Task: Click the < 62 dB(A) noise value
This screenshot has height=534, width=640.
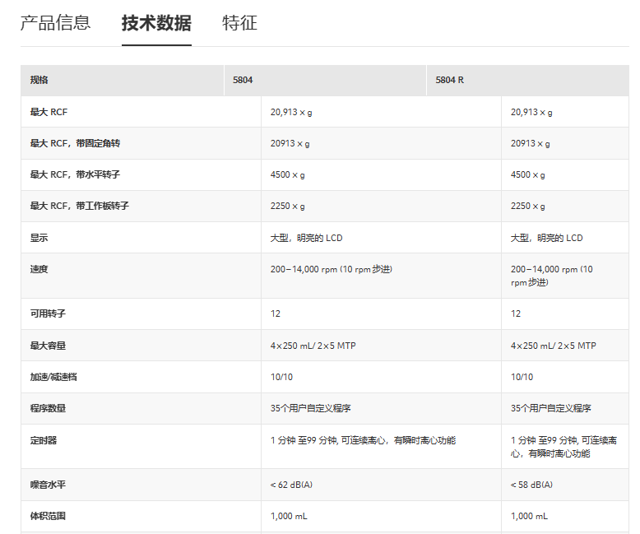Action: click(x=291, y=485)
